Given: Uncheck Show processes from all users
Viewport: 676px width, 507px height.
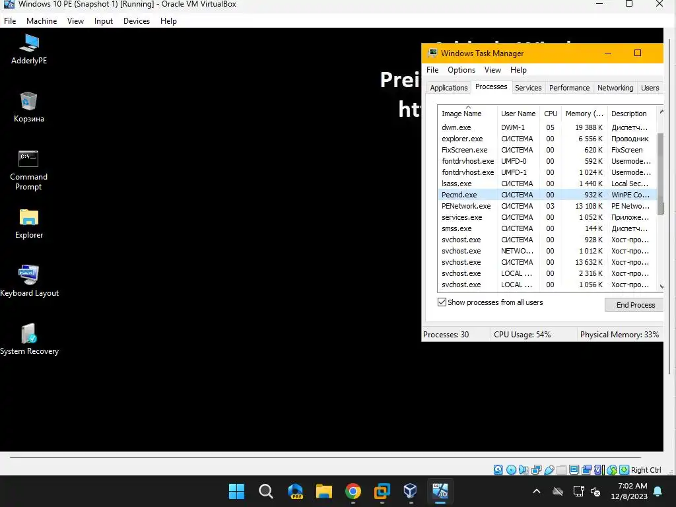Looking at the screenshot, I should (x=442, y=302).
